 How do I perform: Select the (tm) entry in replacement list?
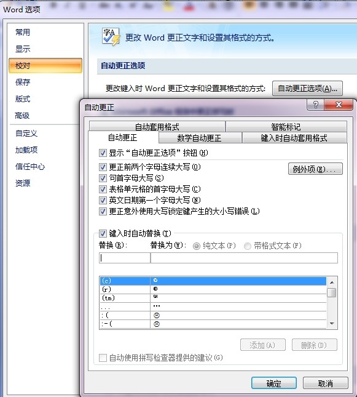tap(213, 298)
